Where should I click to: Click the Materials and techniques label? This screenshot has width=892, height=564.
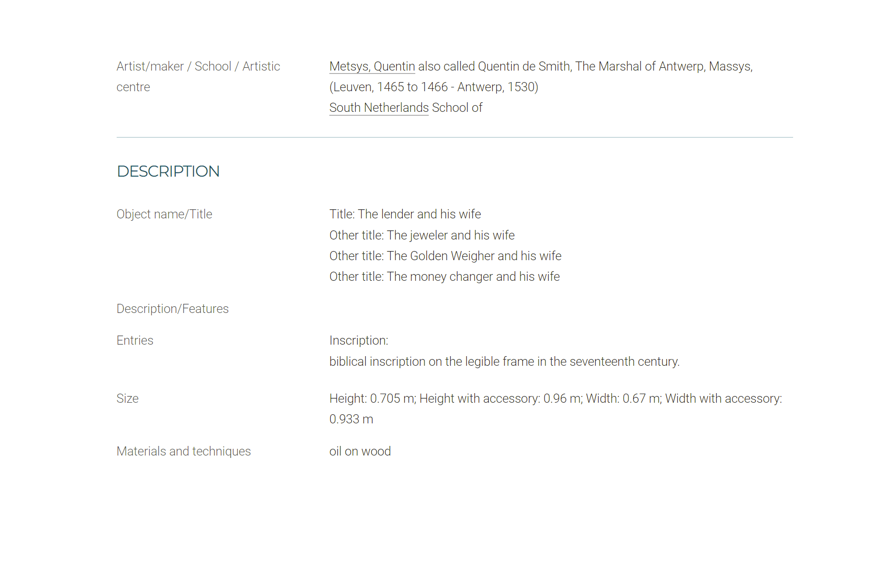[184, 451]
